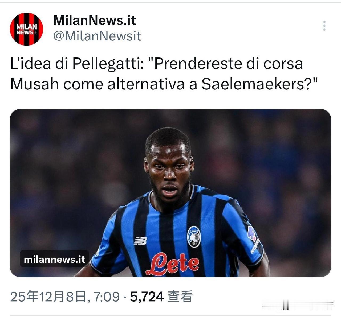This screenshot has width=341, height=317.
Task: Click the Atalanta club crest on the jersey
Action: (194, 236)
